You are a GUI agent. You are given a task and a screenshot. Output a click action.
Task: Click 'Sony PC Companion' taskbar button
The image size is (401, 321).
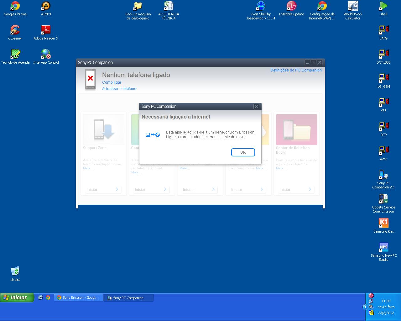[x=129, y=298]
